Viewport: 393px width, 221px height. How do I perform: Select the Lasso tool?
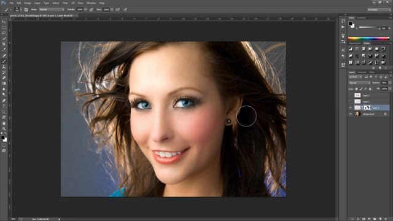coord(4,33)
